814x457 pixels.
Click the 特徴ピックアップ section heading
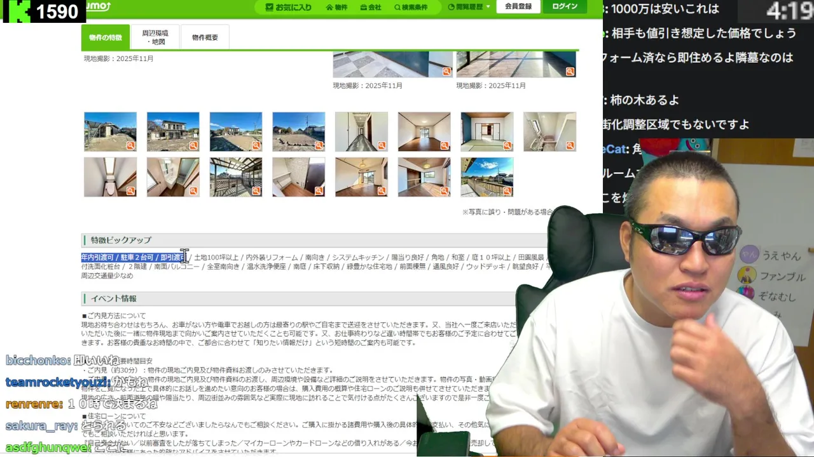point(121,240)
